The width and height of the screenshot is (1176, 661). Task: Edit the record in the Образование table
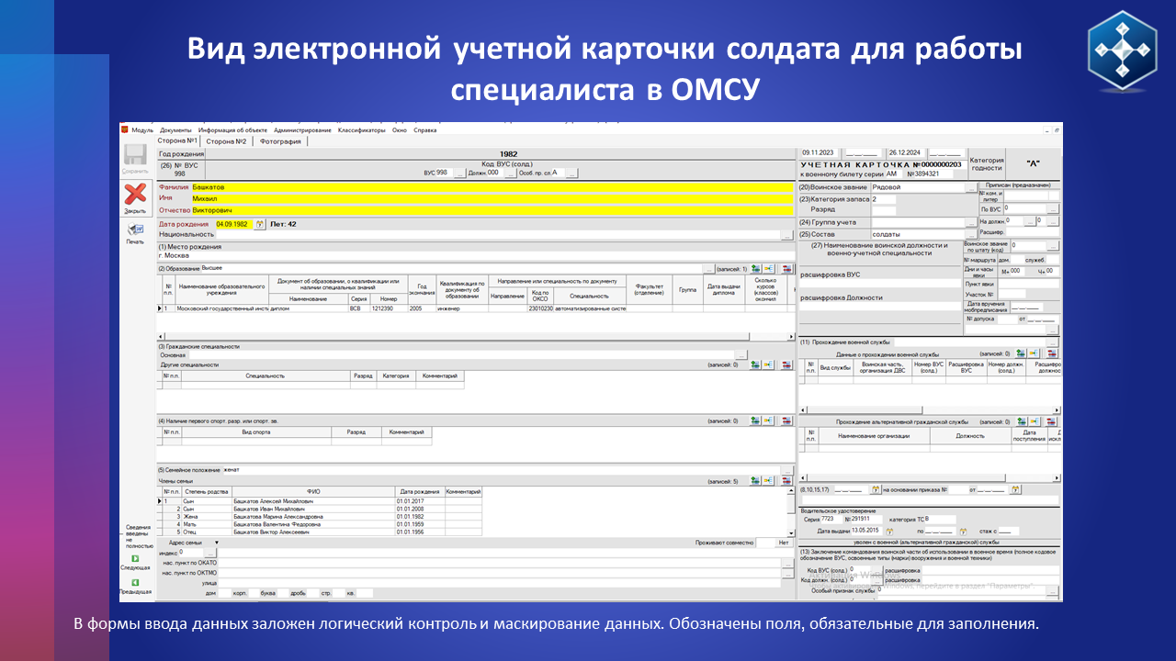(769, 268)
